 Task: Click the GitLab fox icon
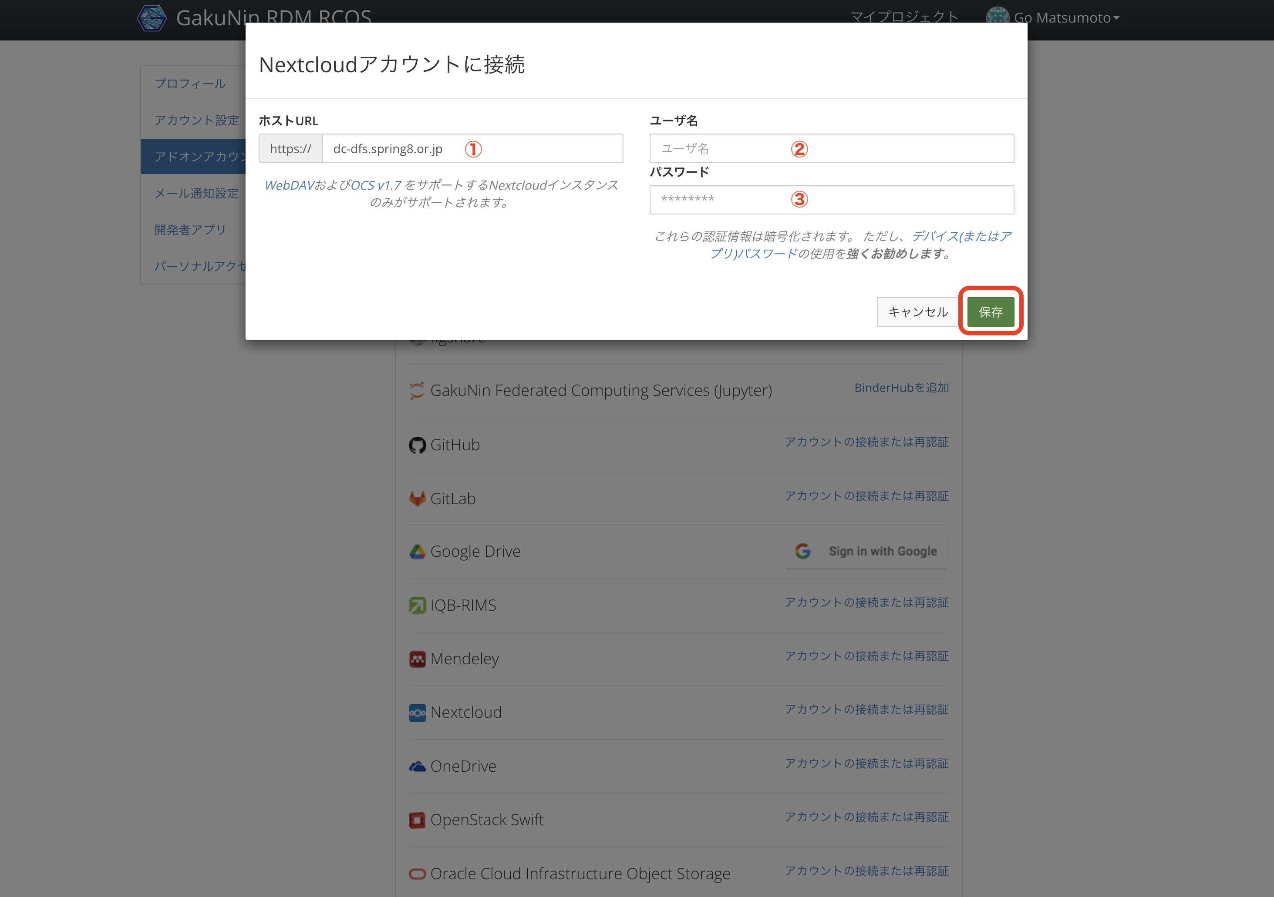point(417,499)
